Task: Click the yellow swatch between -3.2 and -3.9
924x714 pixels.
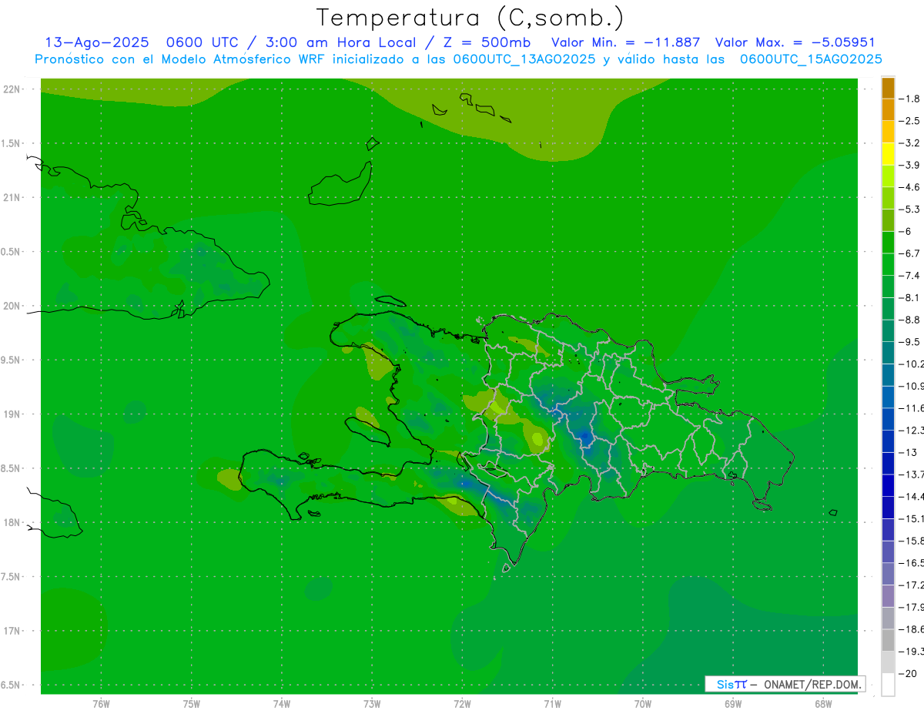Action: (x=888, y=154)
